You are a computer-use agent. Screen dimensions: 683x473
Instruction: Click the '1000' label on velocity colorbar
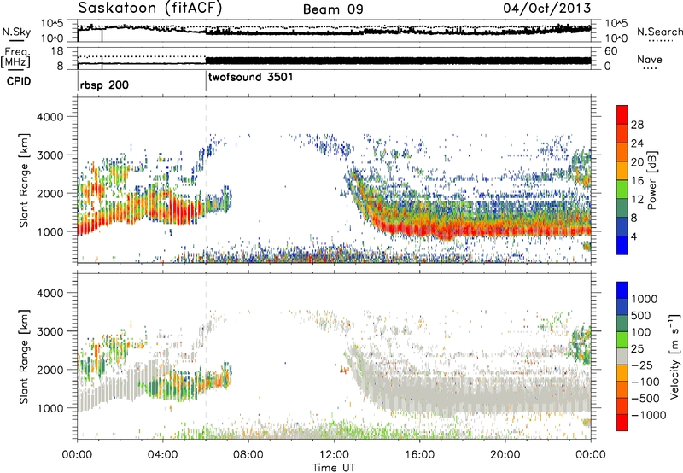[645, 299]
